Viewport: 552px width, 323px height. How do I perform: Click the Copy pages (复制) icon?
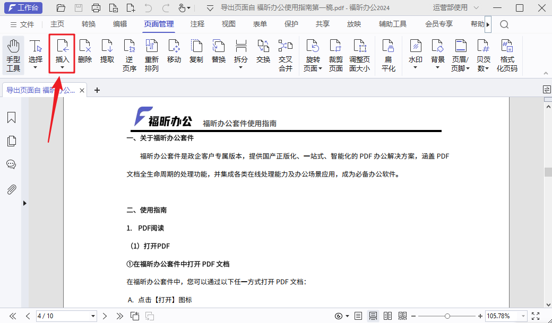point(196,51)
